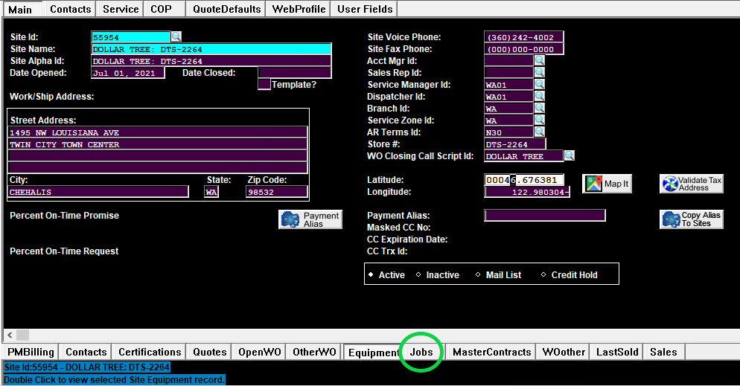Open the Acct Mgr Id lookup icon

pyautogui.click(x=540, y=60)
